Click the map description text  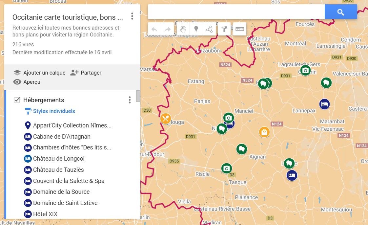(x=66, y=31)
